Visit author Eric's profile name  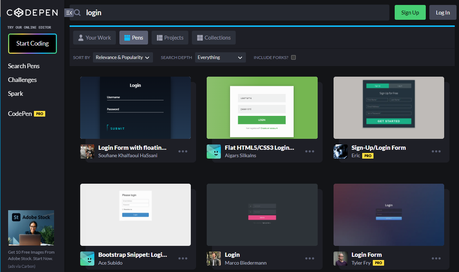click(x=355, y=155)
